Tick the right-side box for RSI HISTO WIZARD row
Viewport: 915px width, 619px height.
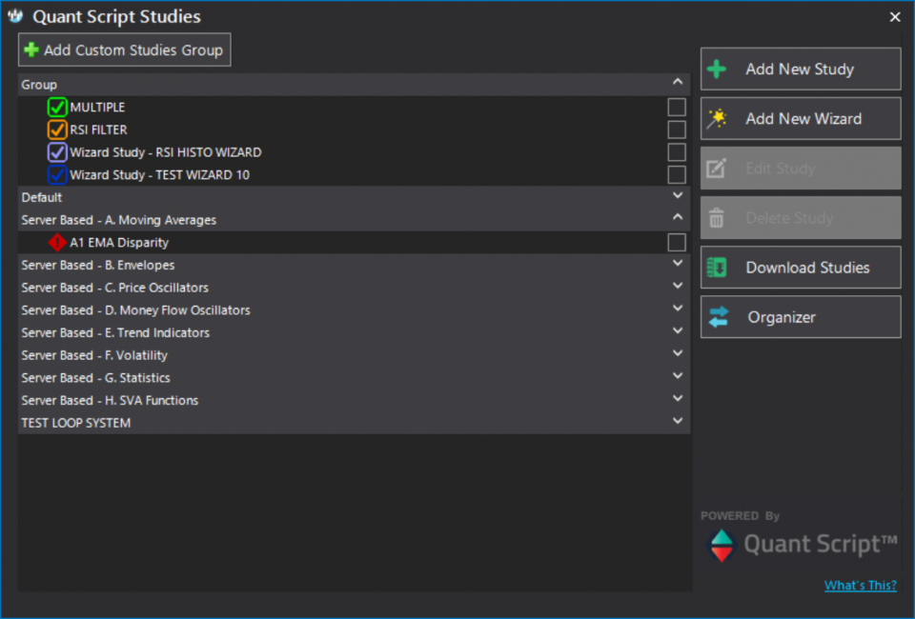[x=677, y=152]
